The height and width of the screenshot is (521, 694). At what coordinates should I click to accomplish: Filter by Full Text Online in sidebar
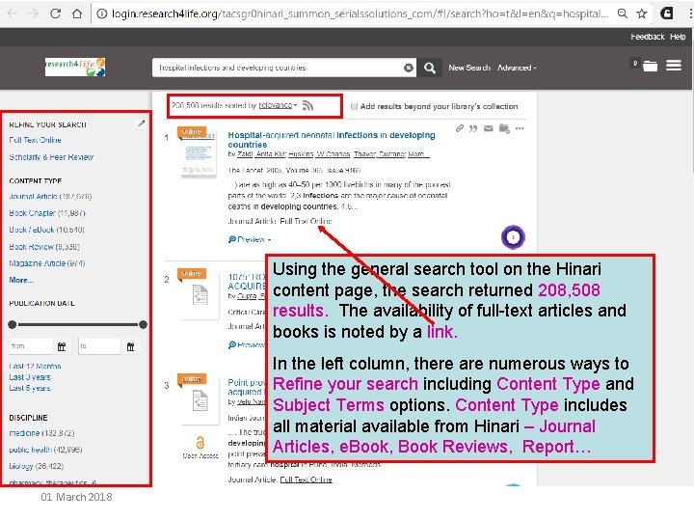[35, 140]
